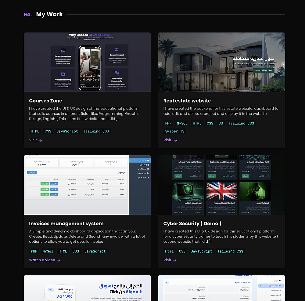Viewport: 305px width, 301px height.
Task: Click the Cyber Security Demo preview image
Action: (221, 185)
